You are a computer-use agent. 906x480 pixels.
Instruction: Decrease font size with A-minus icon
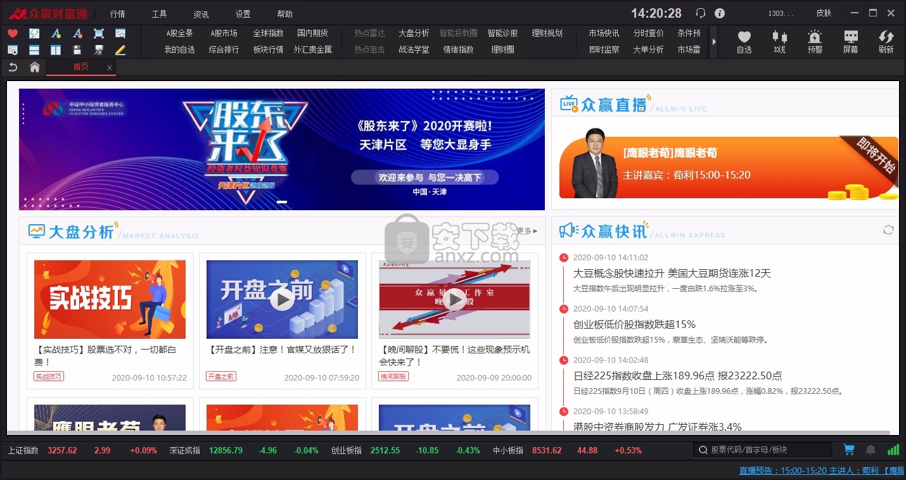tap(77, 34)
